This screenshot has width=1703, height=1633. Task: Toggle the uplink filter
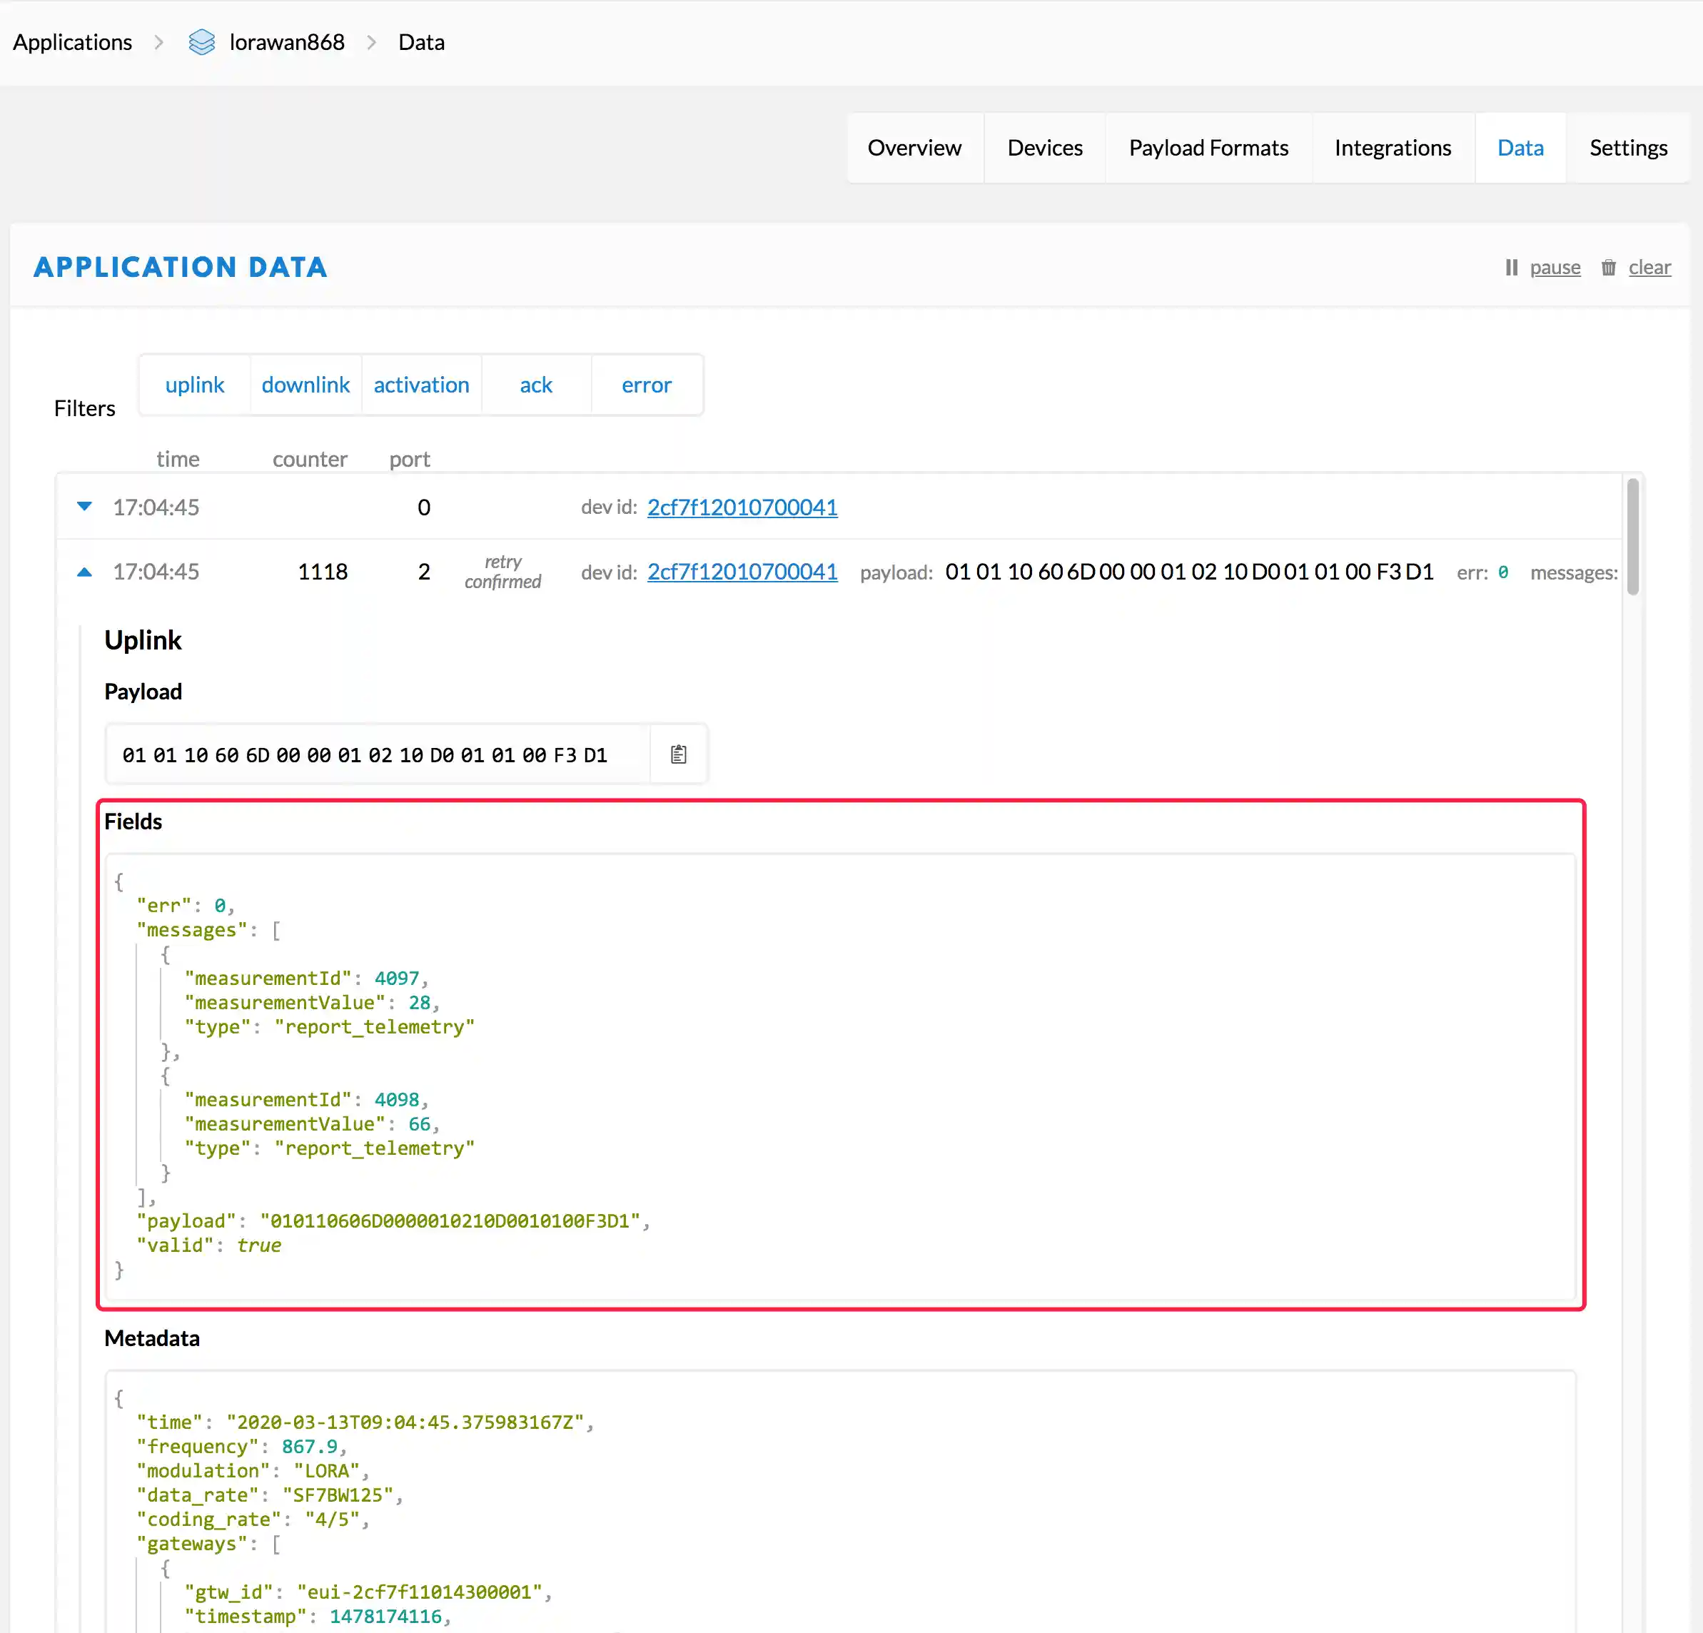[x=195, y=385]
